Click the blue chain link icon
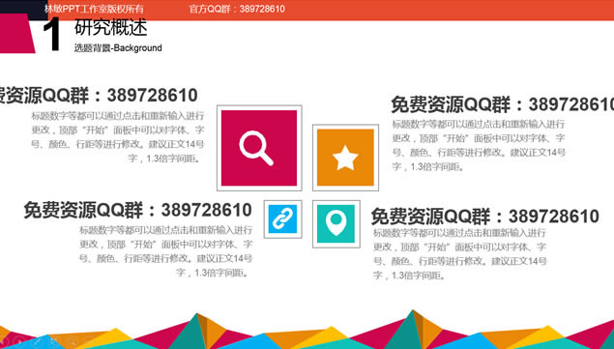The image size is (614, 349). [x=282, y=218]
